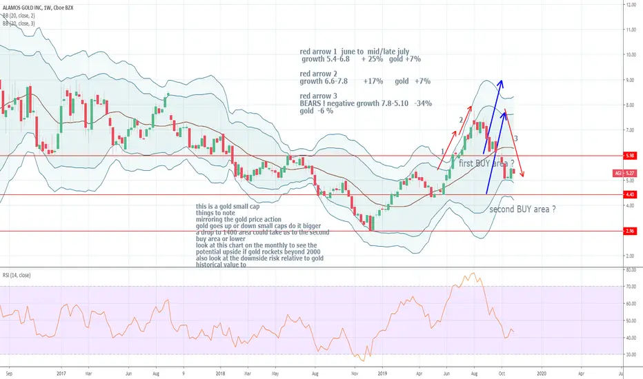Viewport: 643px width, 379px height.
Task: Select the 'first BUY area ?' annotation
Action: point(486,163)
